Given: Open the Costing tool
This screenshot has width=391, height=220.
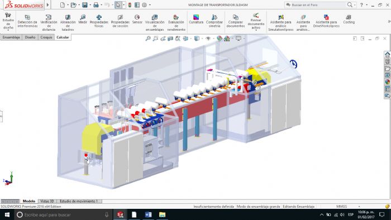Looking at the screenshot, I should (349, 20).
